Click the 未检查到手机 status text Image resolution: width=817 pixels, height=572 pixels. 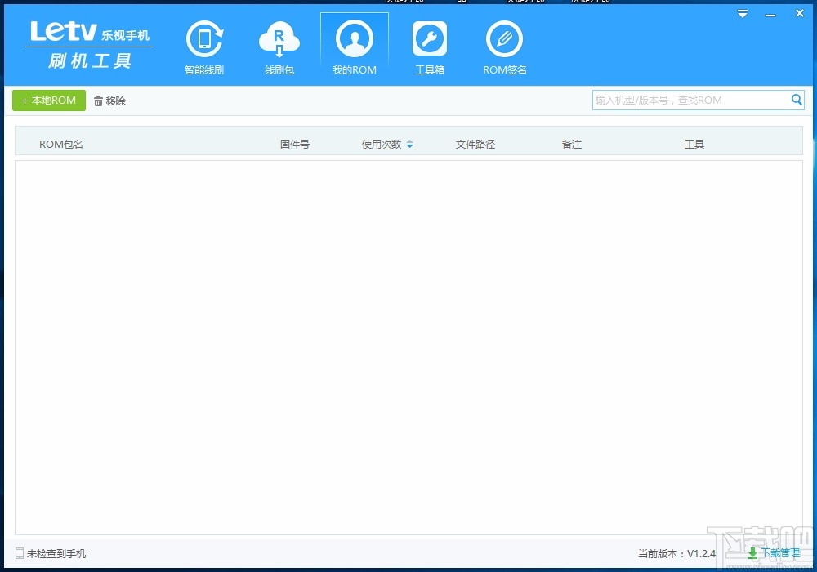[56, 554]
